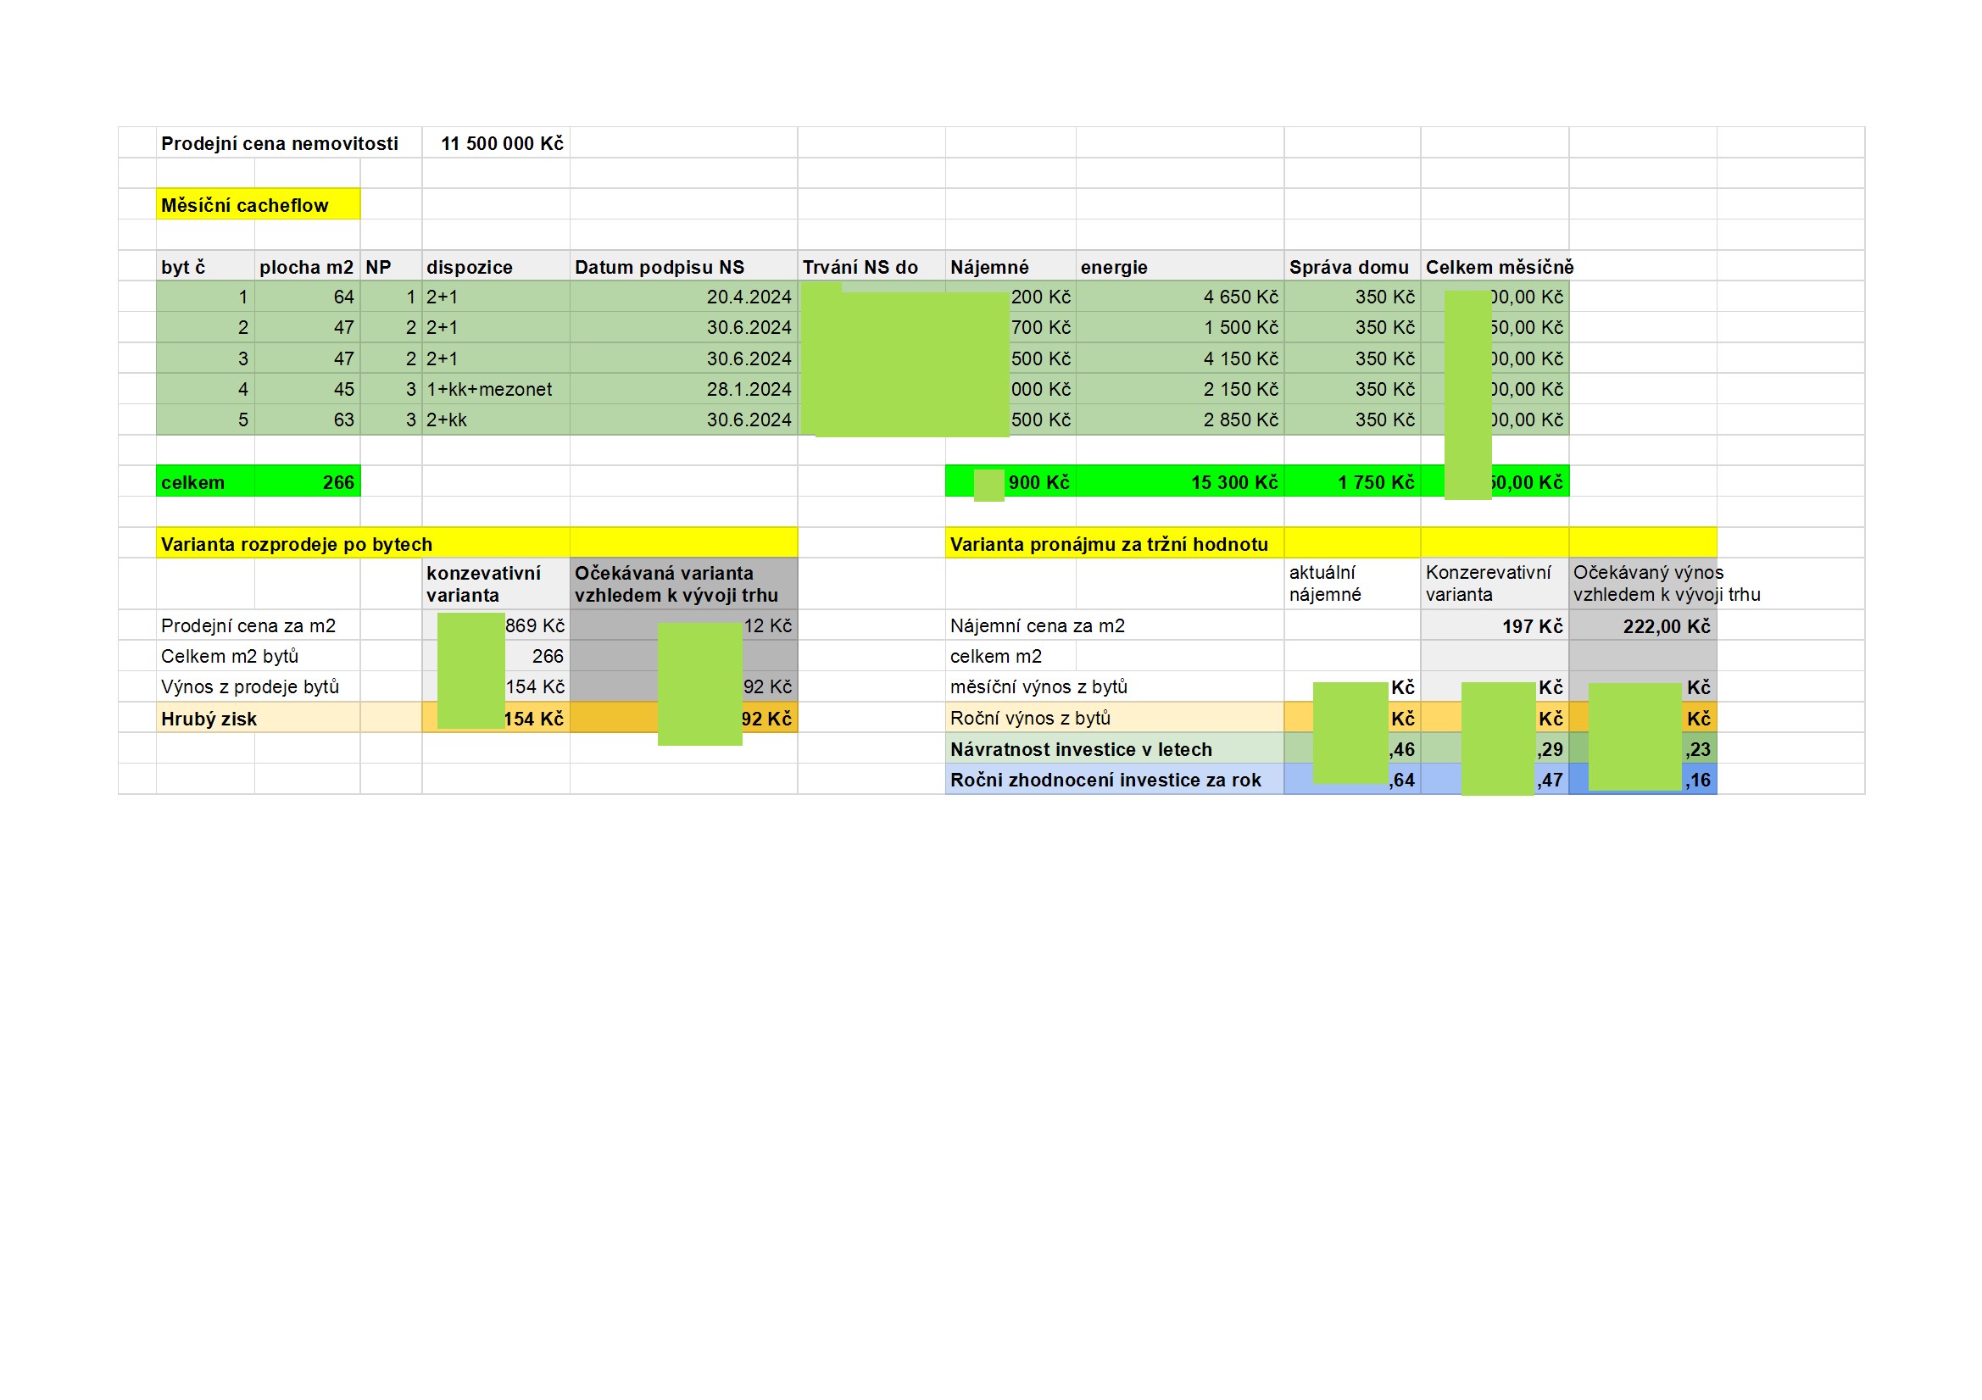The width and height of the screenshot is (1982, 1400).
Task: Click the 20.4.2024 date cell
Action: [x=683, y=297]
